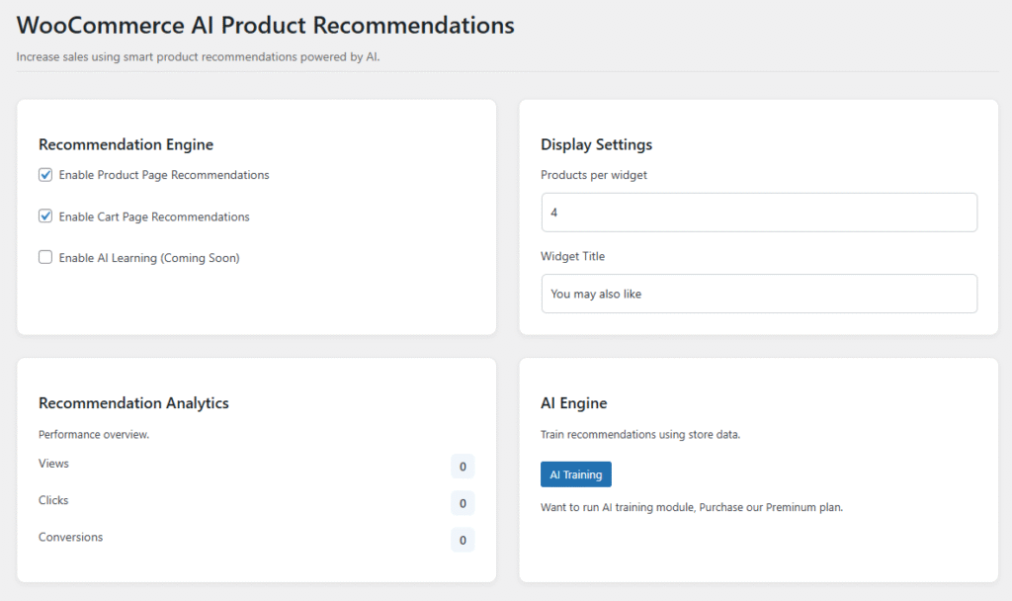This screenshot has height=601, width=1012.
Task: Click the Widget Title label
Action: (x=572, y=256)
